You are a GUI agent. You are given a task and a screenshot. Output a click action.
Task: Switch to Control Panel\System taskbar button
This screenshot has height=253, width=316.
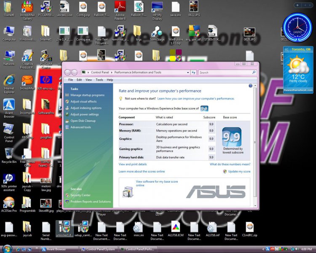coord(99,249)
